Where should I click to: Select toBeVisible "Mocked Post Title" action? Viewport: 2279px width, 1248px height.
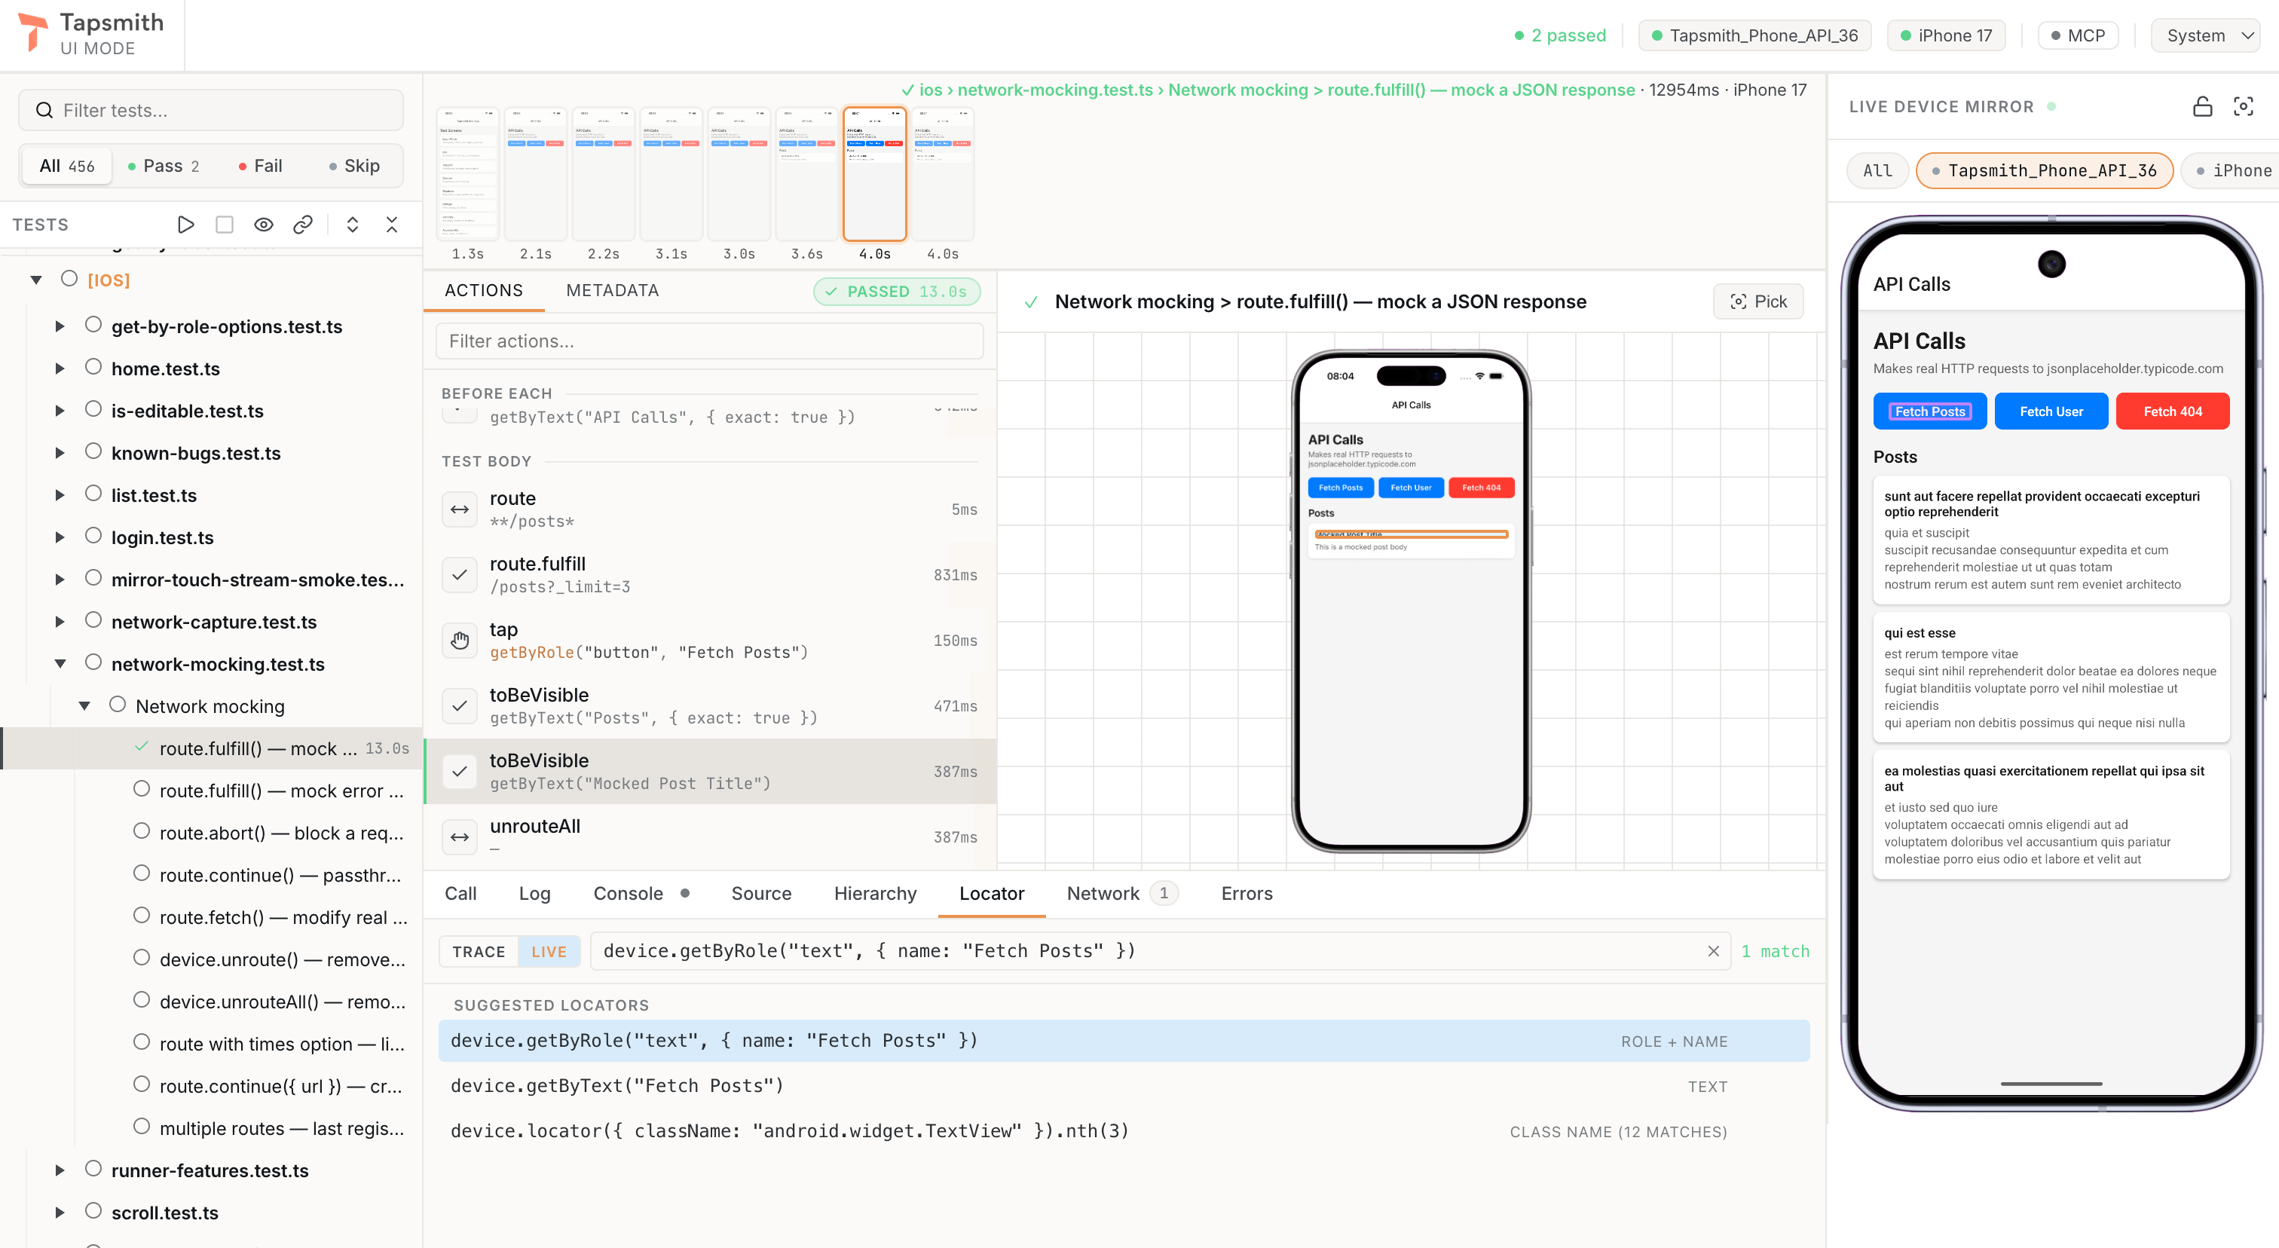(x=711, y=771)
